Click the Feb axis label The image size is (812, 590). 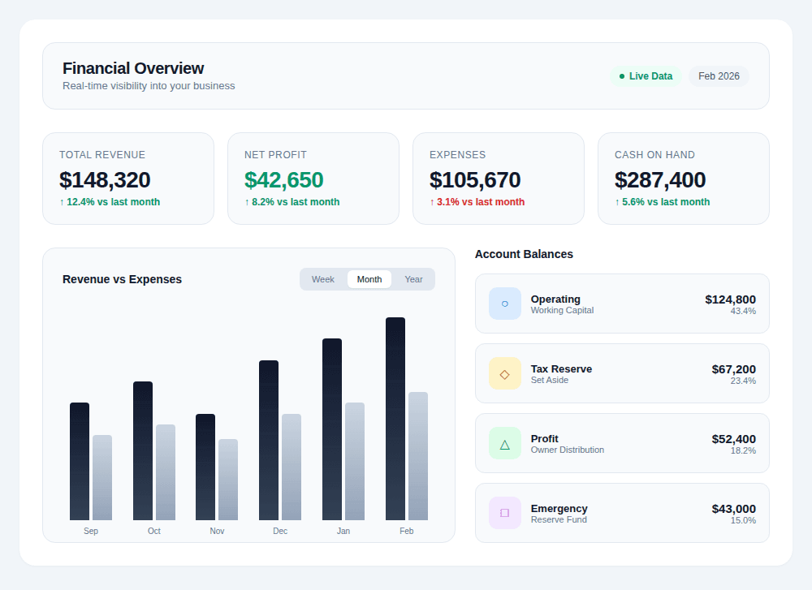(x=407, y=531)
